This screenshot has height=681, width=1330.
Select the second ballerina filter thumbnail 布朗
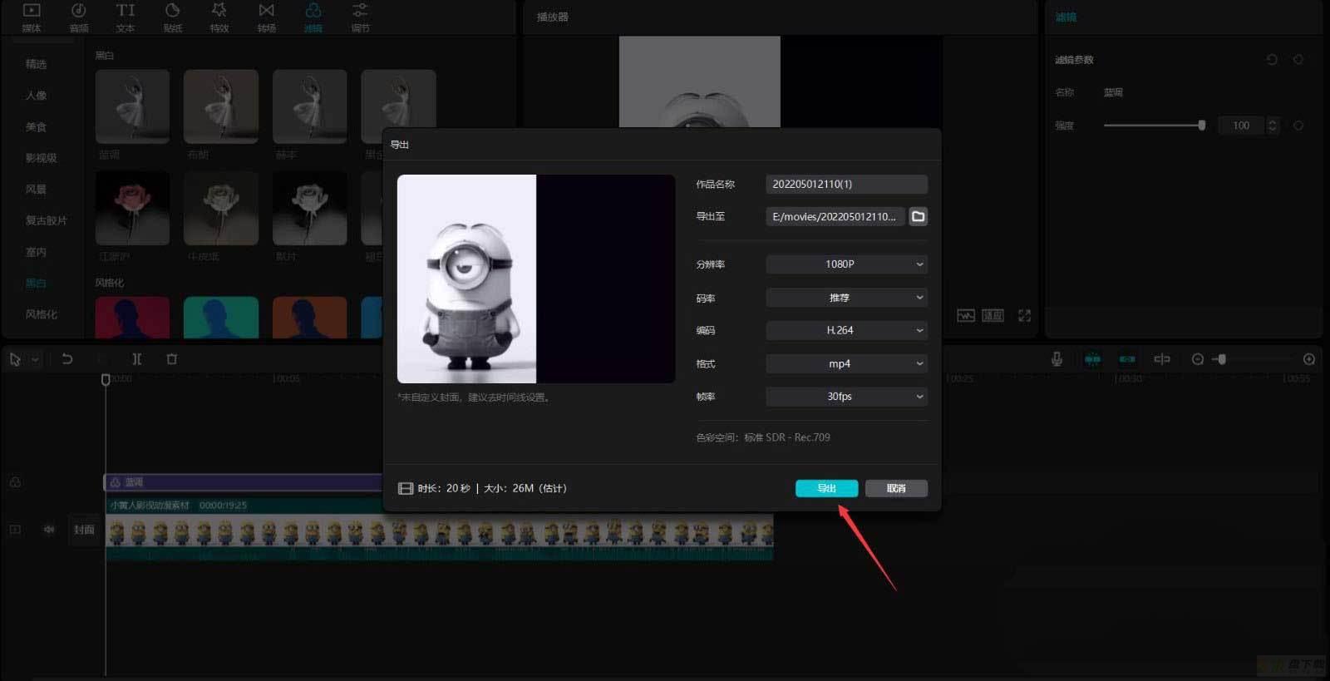[x=221, y=106]
